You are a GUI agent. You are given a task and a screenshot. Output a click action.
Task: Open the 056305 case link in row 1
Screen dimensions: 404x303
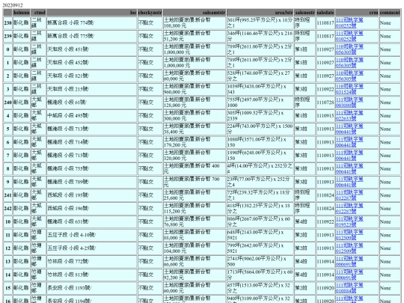click(349, 63)
